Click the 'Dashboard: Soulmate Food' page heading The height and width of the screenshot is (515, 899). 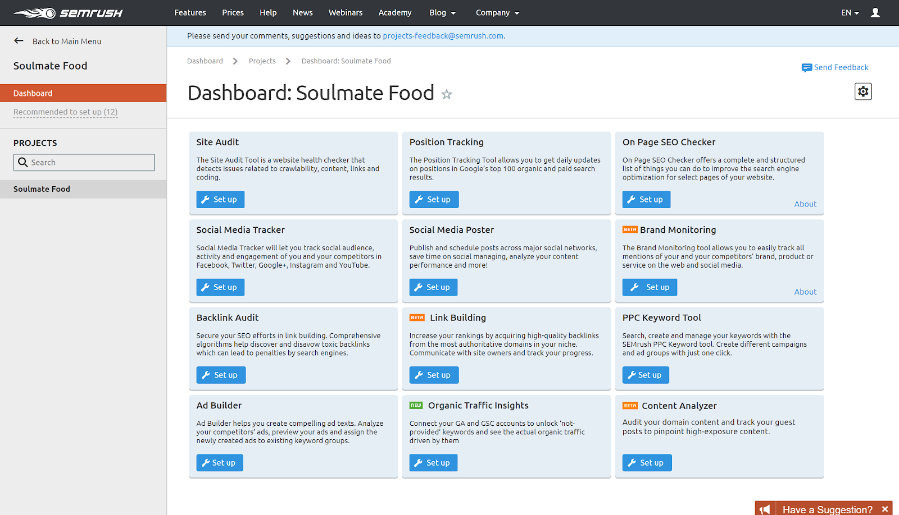click(311, 93)
